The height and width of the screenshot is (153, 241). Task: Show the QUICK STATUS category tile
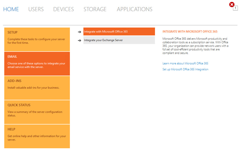[x=37, y=112]
